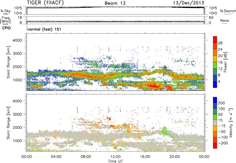Click the Slant Range label of velocity panel
Screen dimensions: 236x163
pos(8,123)
